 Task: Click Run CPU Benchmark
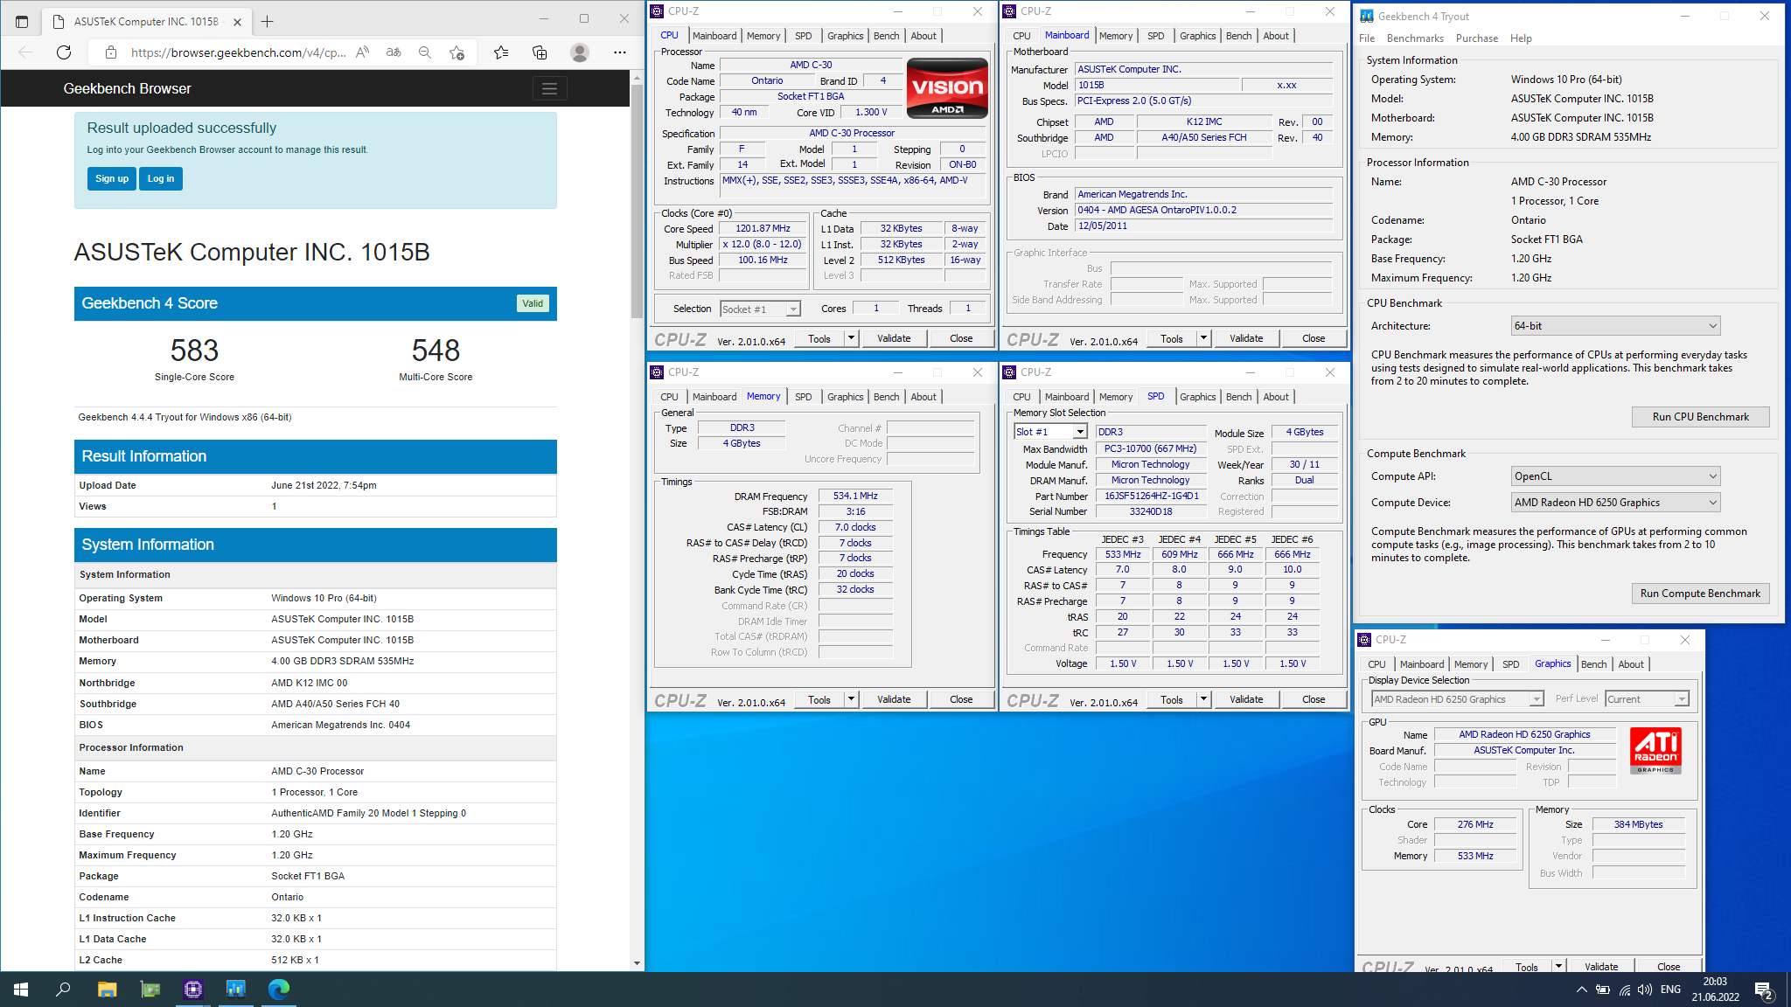coord(1700,417)
